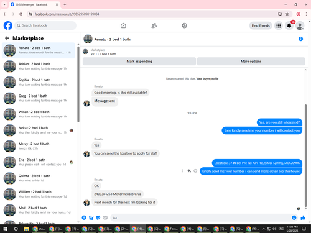This screenshot has width=311, height=233.
Task: Open the Greg 2 bed 1 bath chat
Action: click(39, 98)
